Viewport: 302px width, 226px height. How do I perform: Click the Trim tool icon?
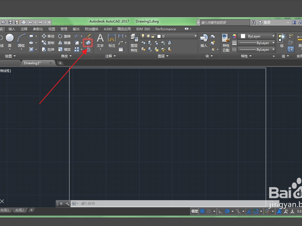tap(77, 36)
